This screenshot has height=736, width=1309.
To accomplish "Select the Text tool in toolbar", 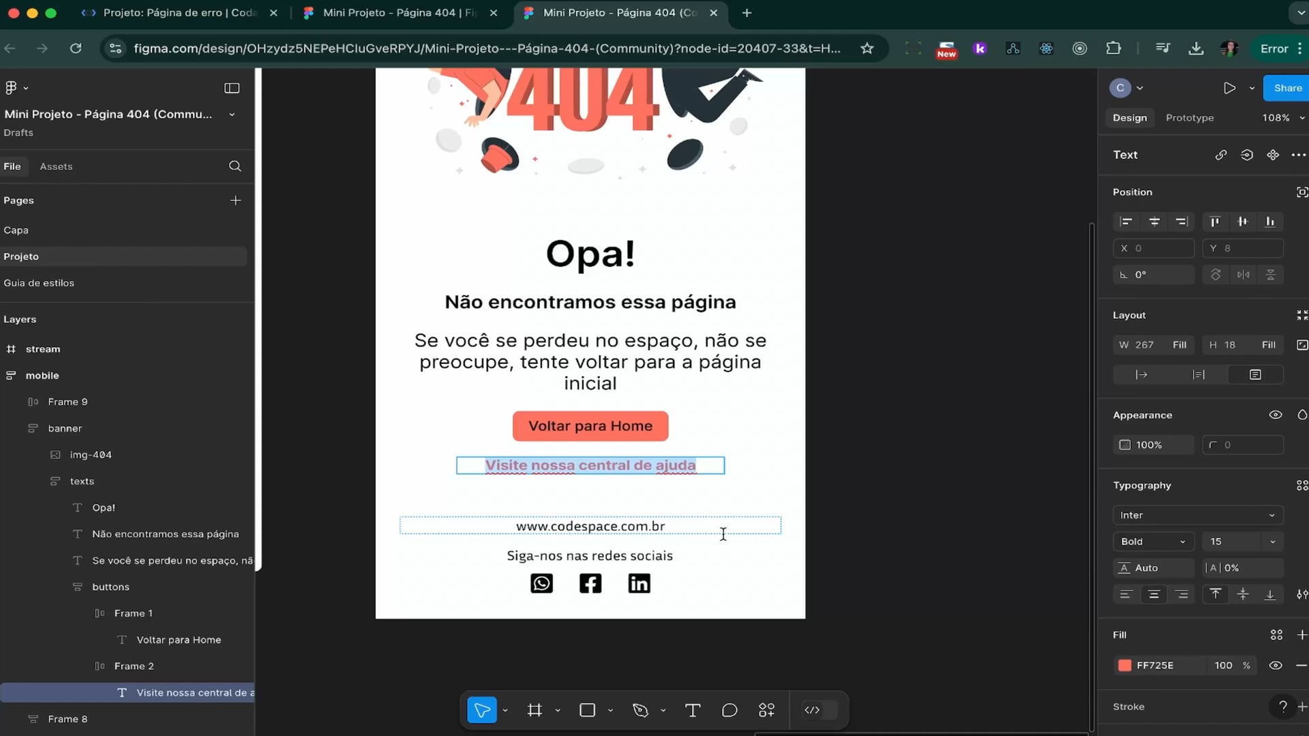I will click(693, 710).
